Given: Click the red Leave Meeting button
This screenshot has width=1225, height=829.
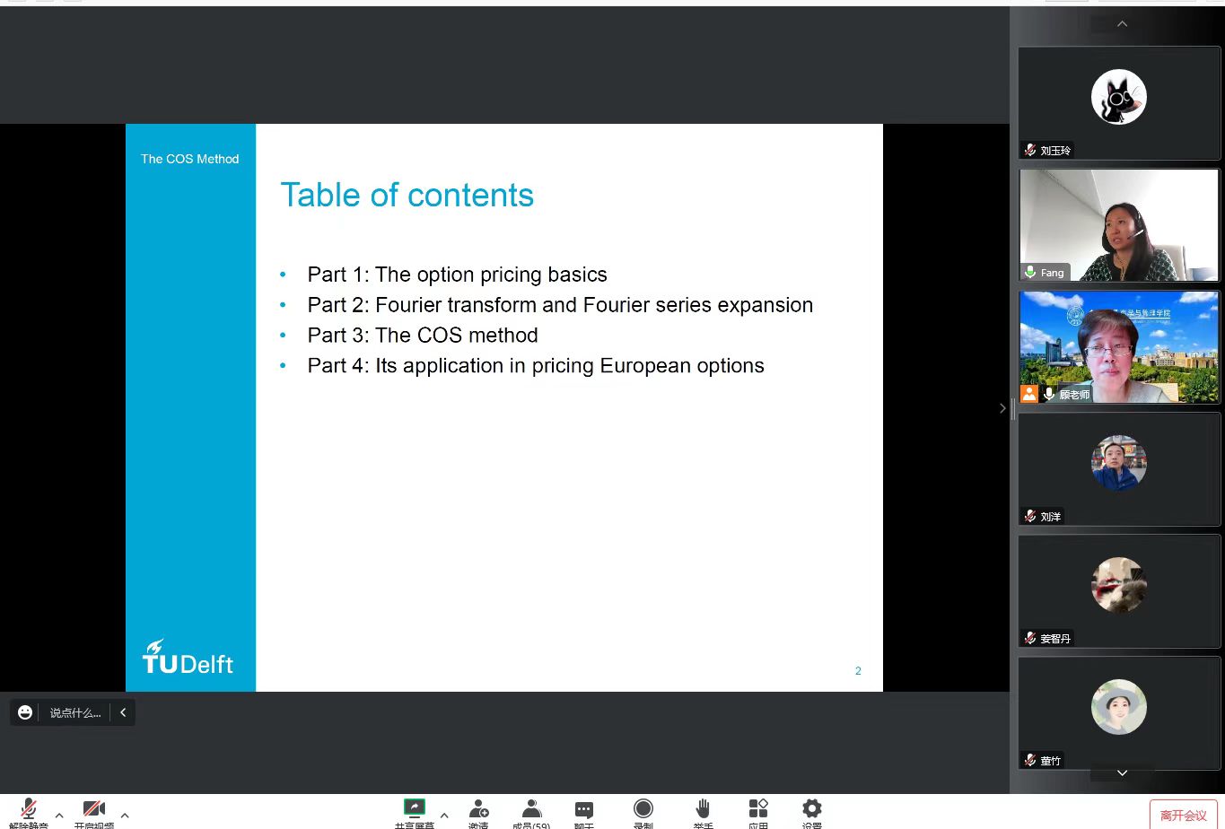Looking at the screenshot, I should click(x=1183, y=815).
